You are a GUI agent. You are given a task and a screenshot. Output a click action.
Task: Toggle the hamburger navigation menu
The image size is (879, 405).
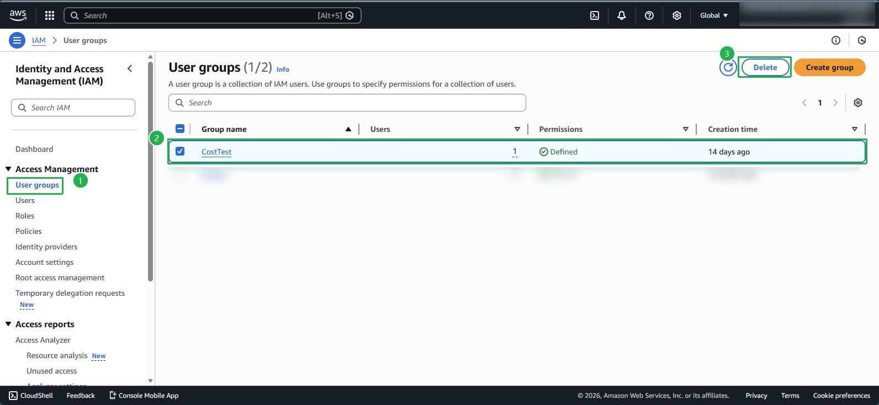(x=17, y=40)
